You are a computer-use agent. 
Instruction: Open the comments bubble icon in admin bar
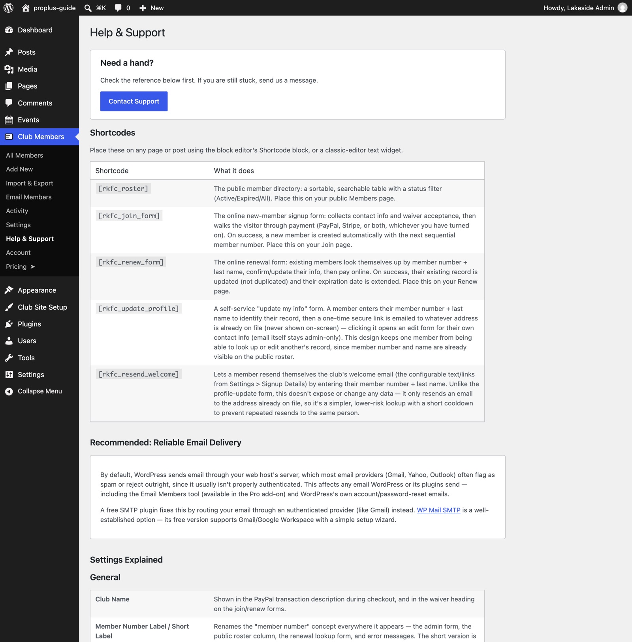pyautogui.click(x=118, y=8)
